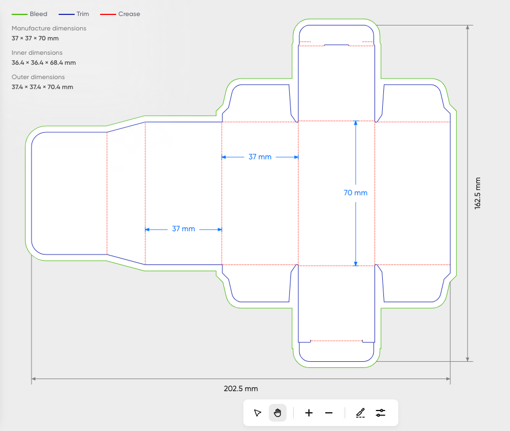Click the 70 mm height dimension label
This screenshot has width=510, height=431.
356,193
